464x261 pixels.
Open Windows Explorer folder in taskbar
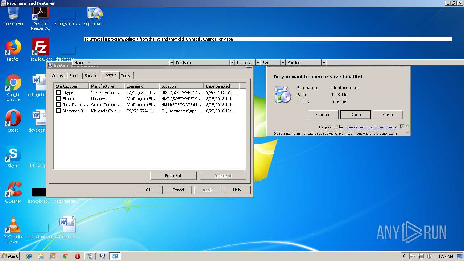pos(41,256)
